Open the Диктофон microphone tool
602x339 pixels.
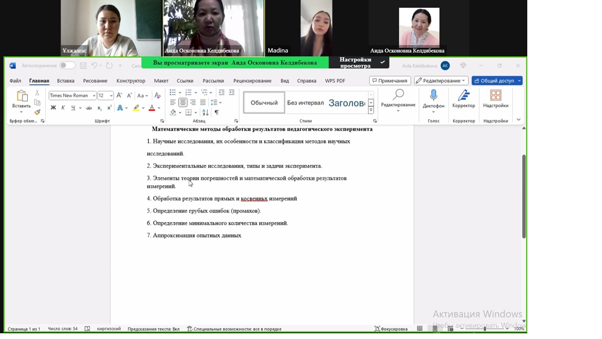coord(433,98)
